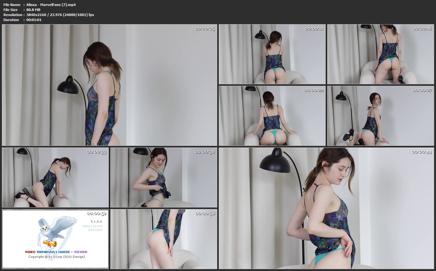Click the file name text 'Alissa - MarvelFans (7).mp4'

coord(51,5)
